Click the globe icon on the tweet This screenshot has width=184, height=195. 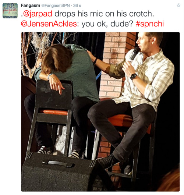click(178, 5)
